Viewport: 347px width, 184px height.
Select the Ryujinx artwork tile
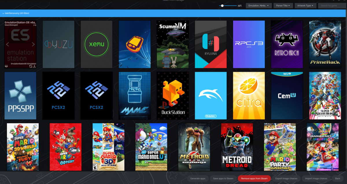pyautogui.click(x=211, y=44)
